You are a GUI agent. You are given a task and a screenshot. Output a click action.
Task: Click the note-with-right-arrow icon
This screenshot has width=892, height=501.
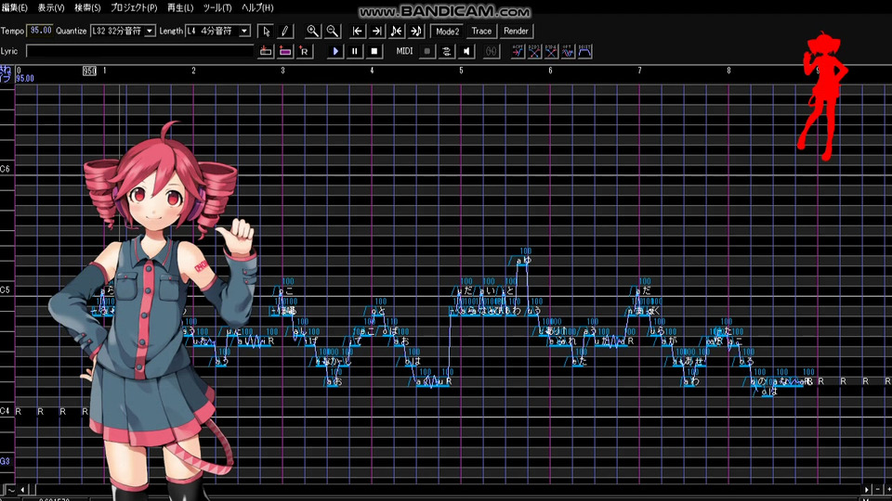[416, 32]
